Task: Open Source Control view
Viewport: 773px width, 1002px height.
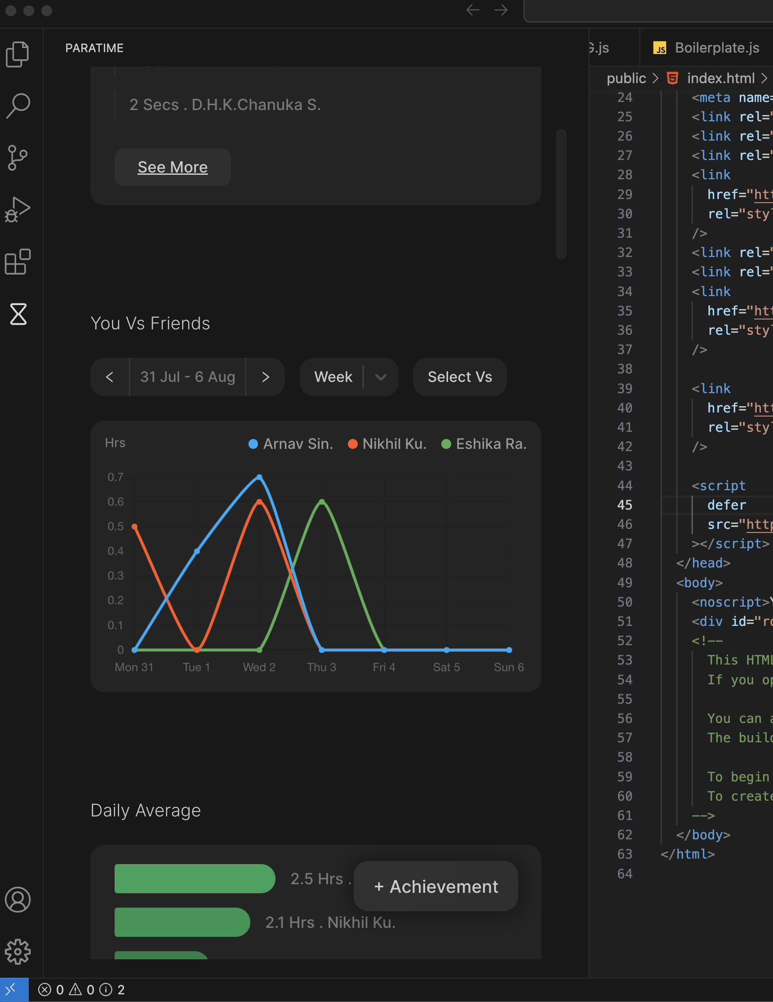Action: pyautogui.click(x=18, y=158)
